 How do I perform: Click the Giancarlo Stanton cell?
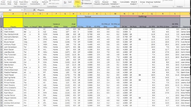click(13, 37)
